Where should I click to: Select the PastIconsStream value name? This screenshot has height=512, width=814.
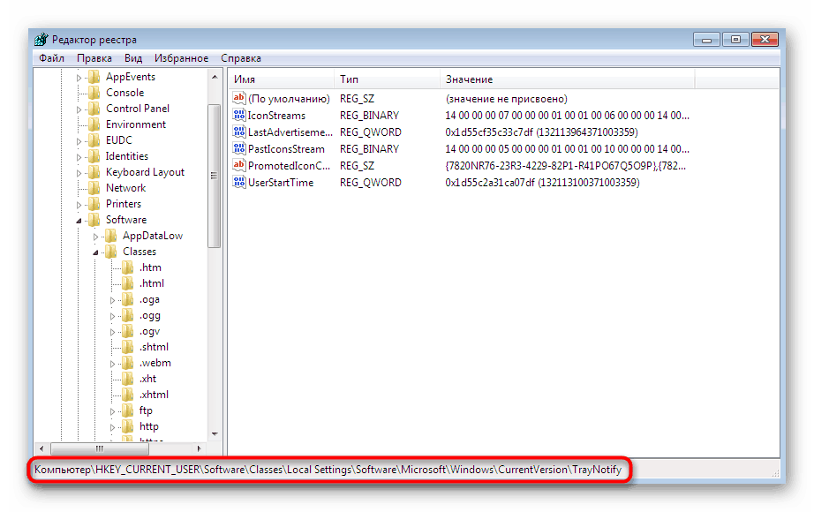286,149
